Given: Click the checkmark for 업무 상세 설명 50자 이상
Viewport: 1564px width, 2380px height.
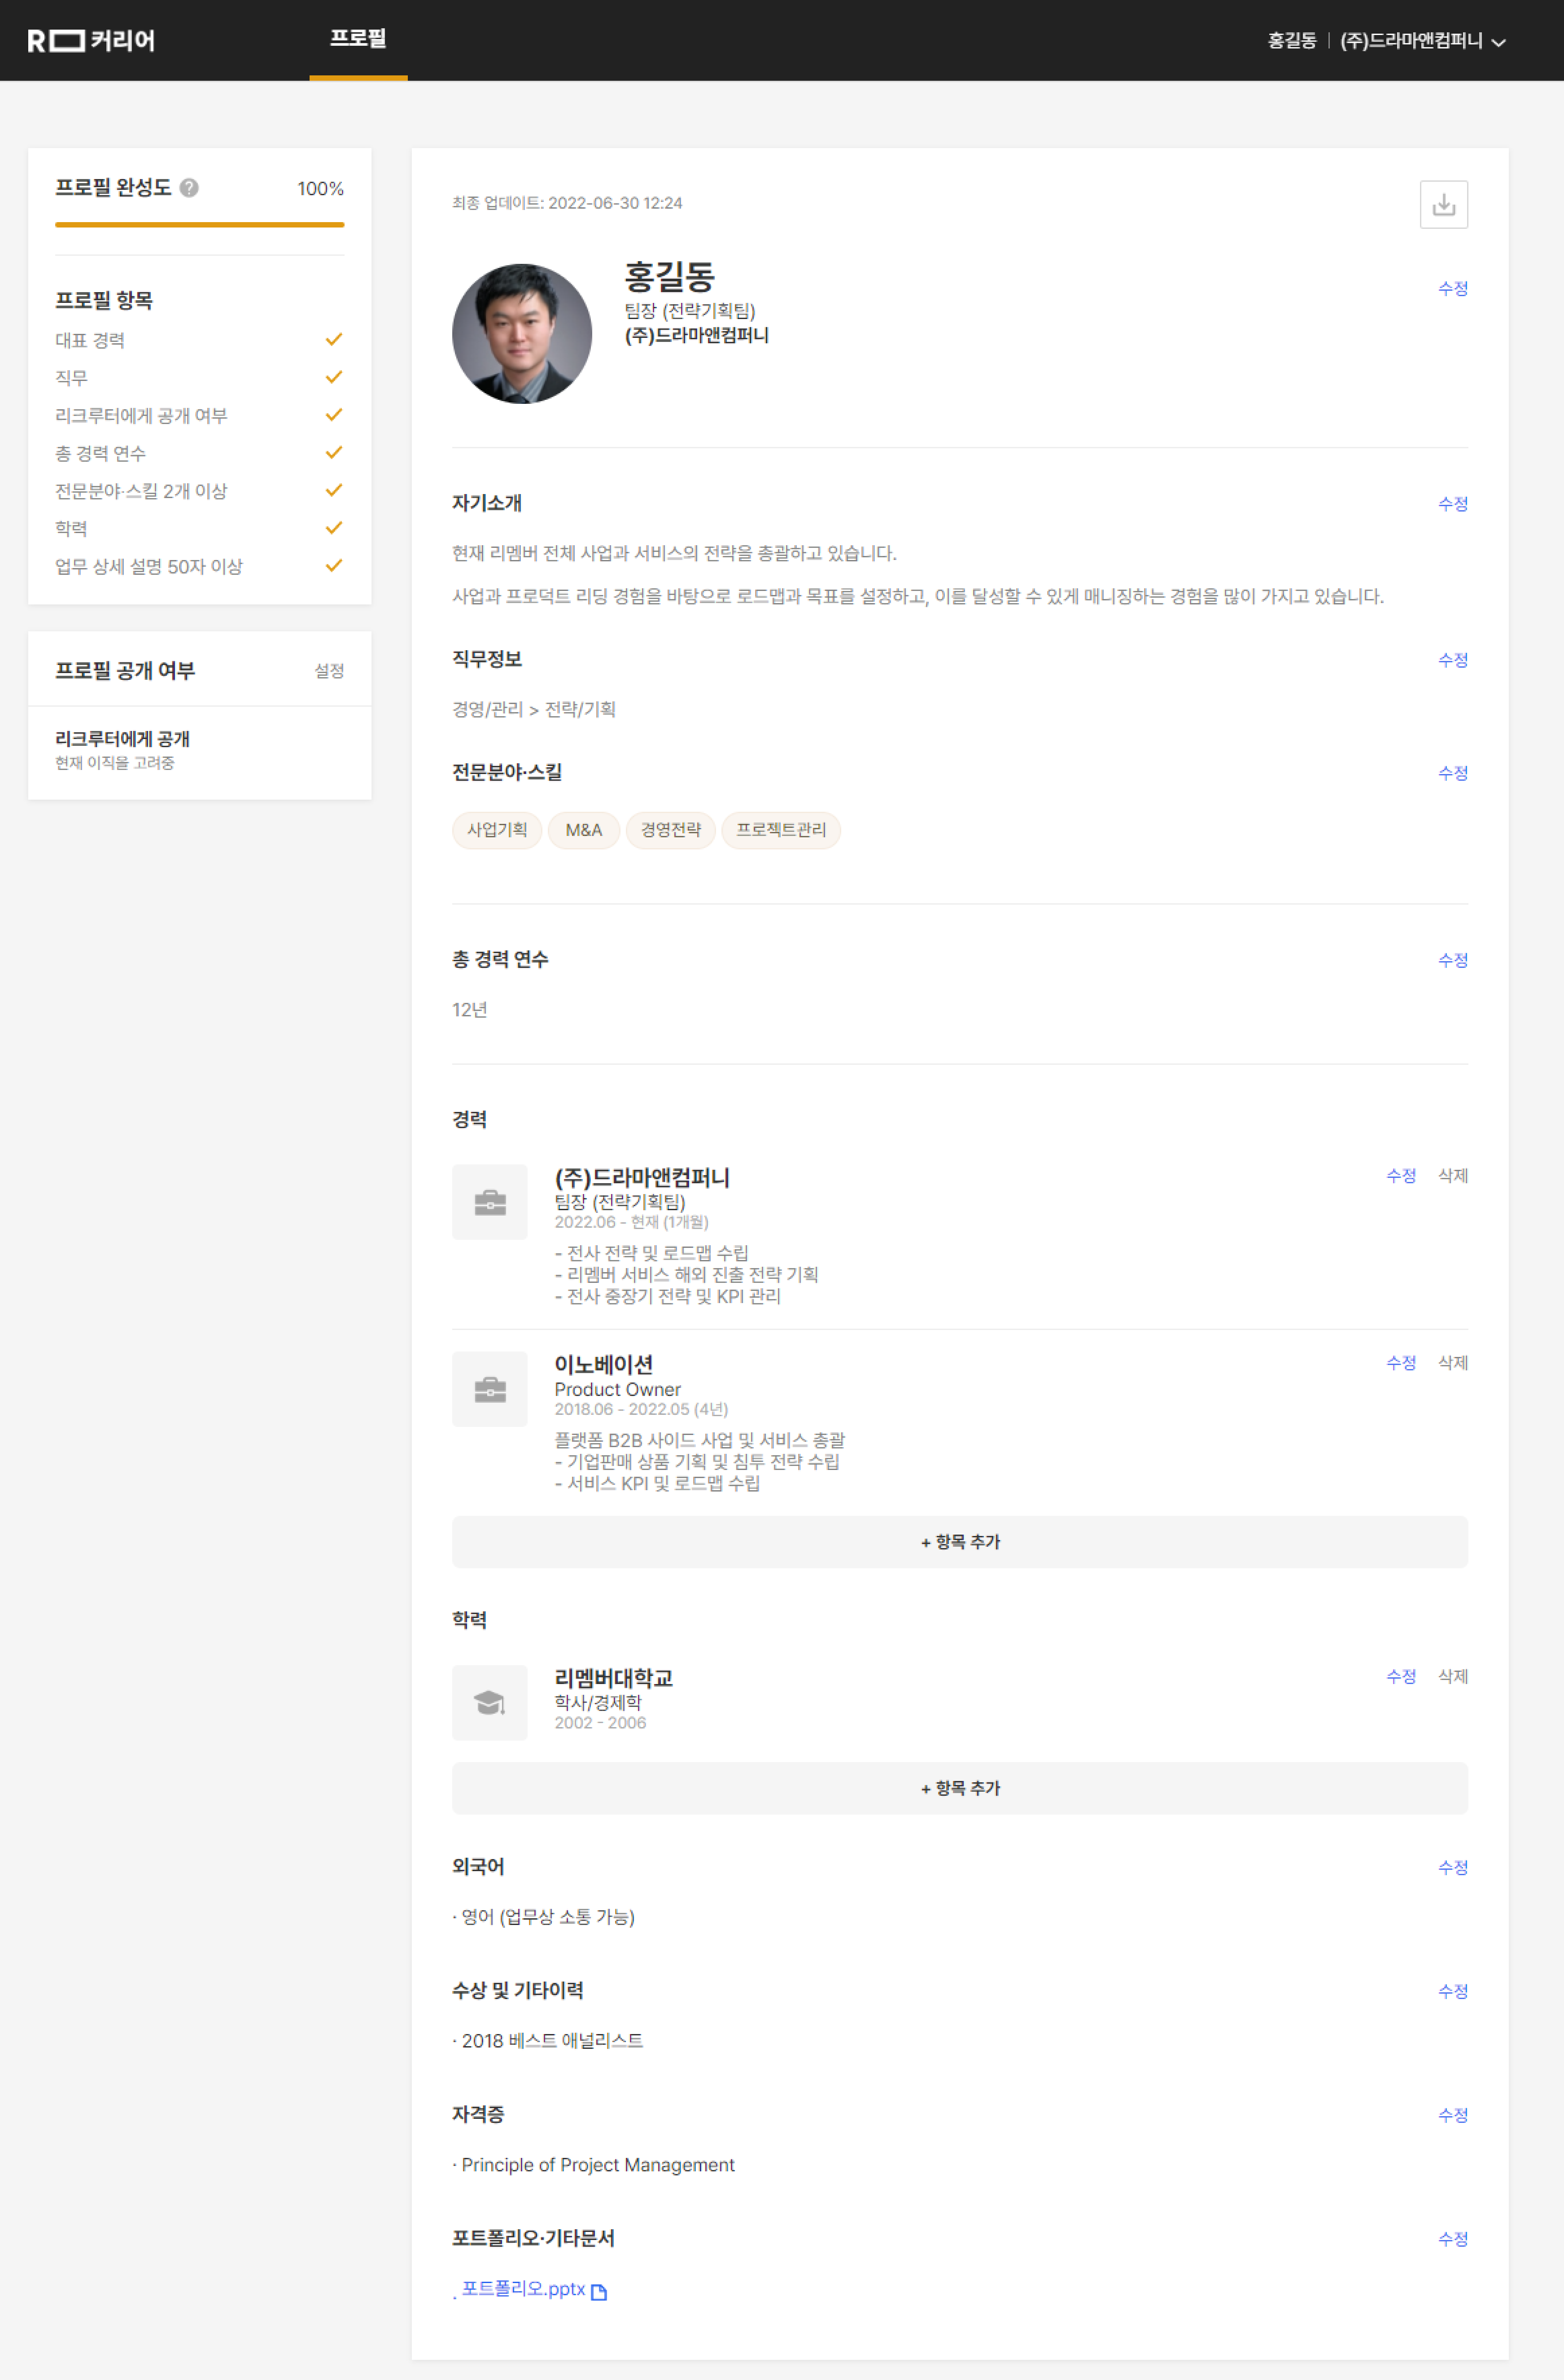Looking at the screenshot, I should (x=334, y=566).
